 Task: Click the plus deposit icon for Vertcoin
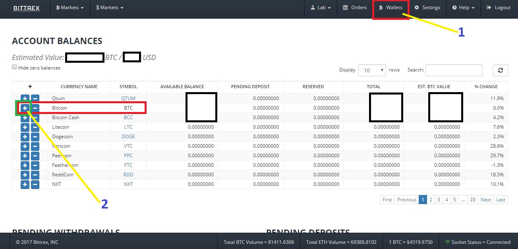pos(25,146)
